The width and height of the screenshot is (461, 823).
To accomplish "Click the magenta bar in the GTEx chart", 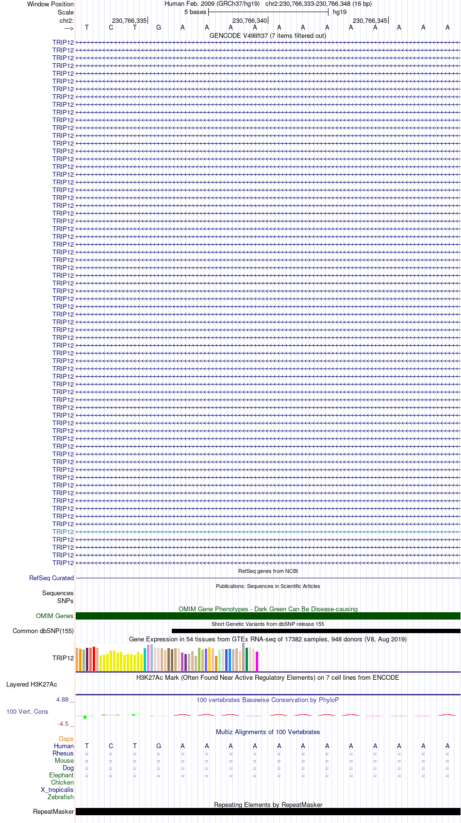I will pyautogui.click(x=257, y=661).
